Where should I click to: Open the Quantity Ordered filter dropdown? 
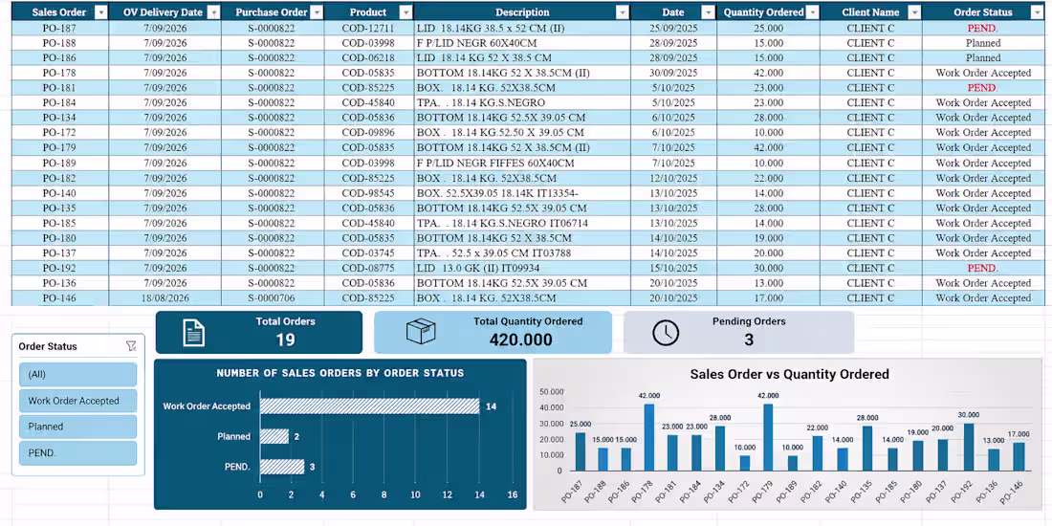point(813,12)
